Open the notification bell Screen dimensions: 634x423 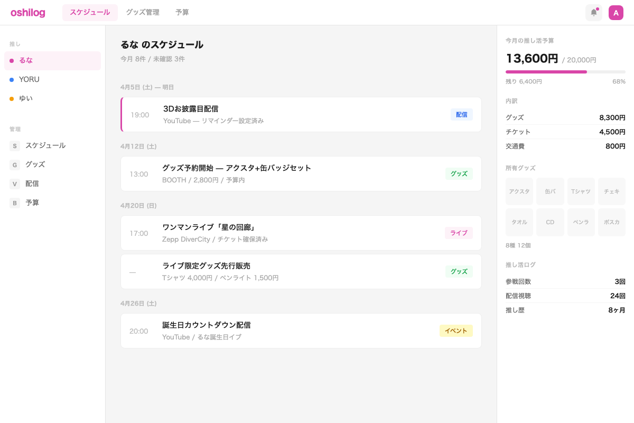tap(593, 13)
